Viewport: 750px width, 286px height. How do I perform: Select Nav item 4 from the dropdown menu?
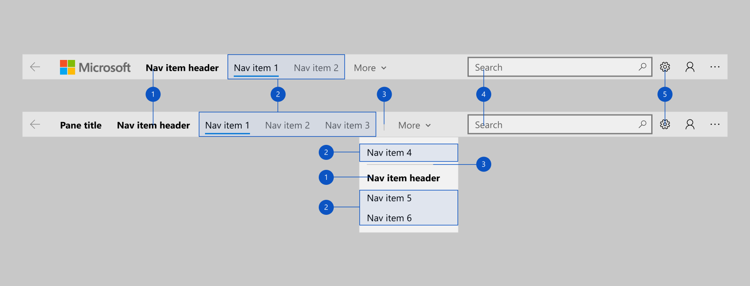point(408,153)
